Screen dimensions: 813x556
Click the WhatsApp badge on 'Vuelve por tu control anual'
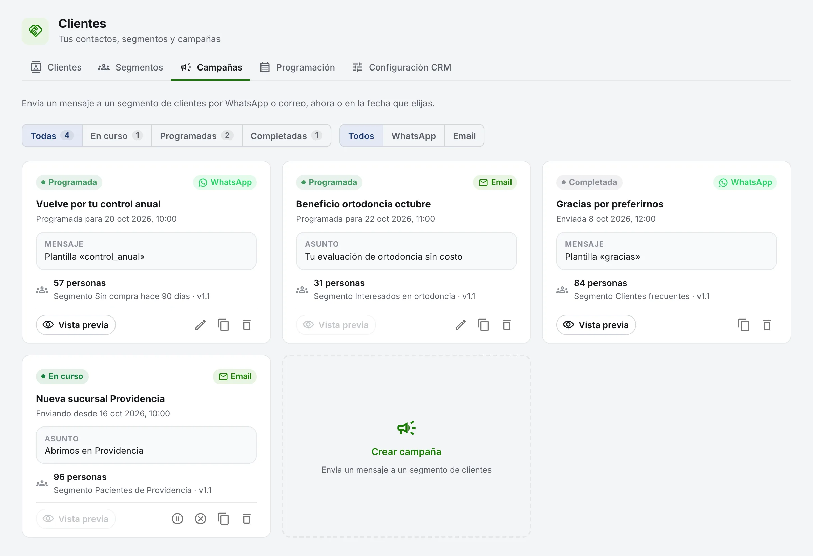[225, 182]
